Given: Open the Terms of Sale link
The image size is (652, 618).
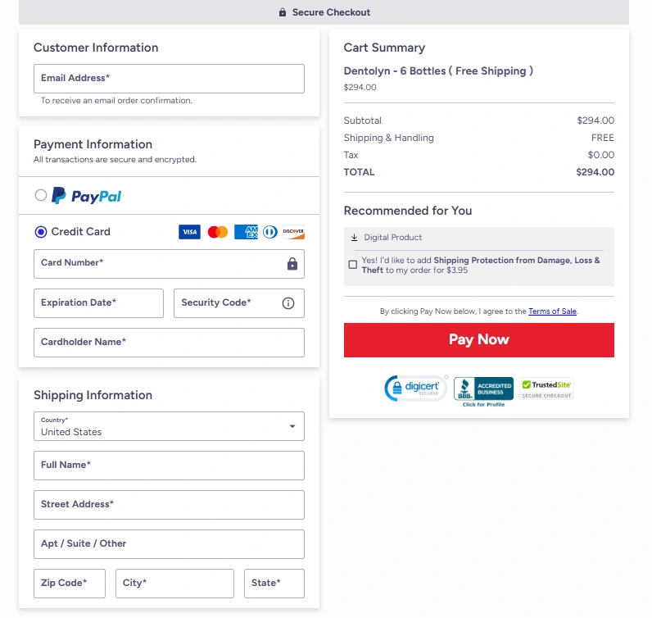Looking at the screenshot, I should pos(552,311).
